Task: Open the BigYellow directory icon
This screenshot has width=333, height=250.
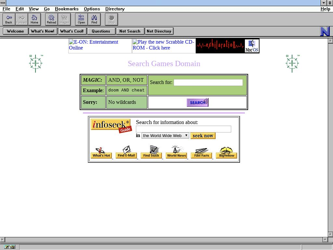Action: click(227, 152)
